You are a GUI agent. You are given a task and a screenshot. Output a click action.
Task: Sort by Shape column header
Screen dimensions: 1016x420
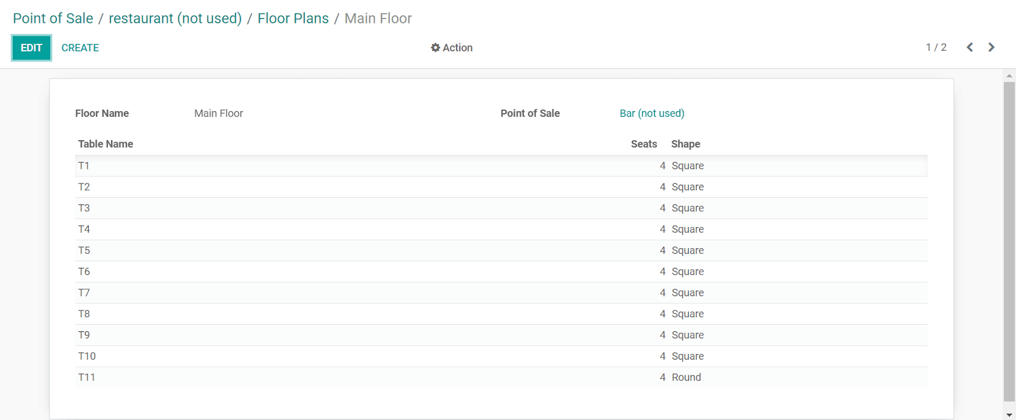[x=686, y=144]
